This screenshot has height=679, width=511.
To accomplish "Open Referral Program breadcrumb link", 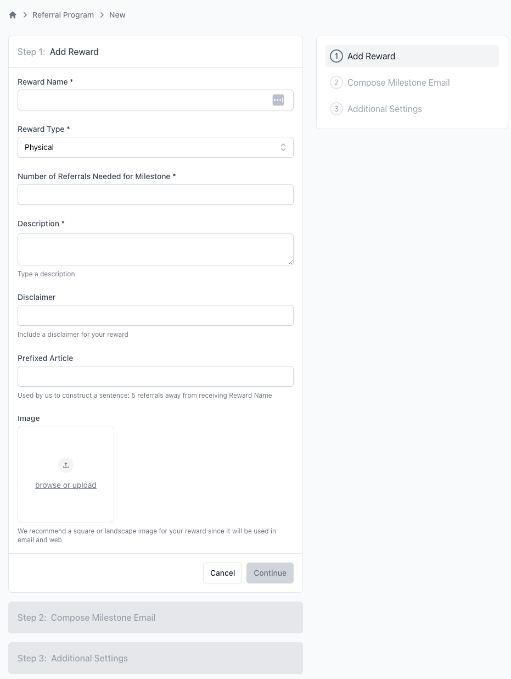I will (63, 15).
